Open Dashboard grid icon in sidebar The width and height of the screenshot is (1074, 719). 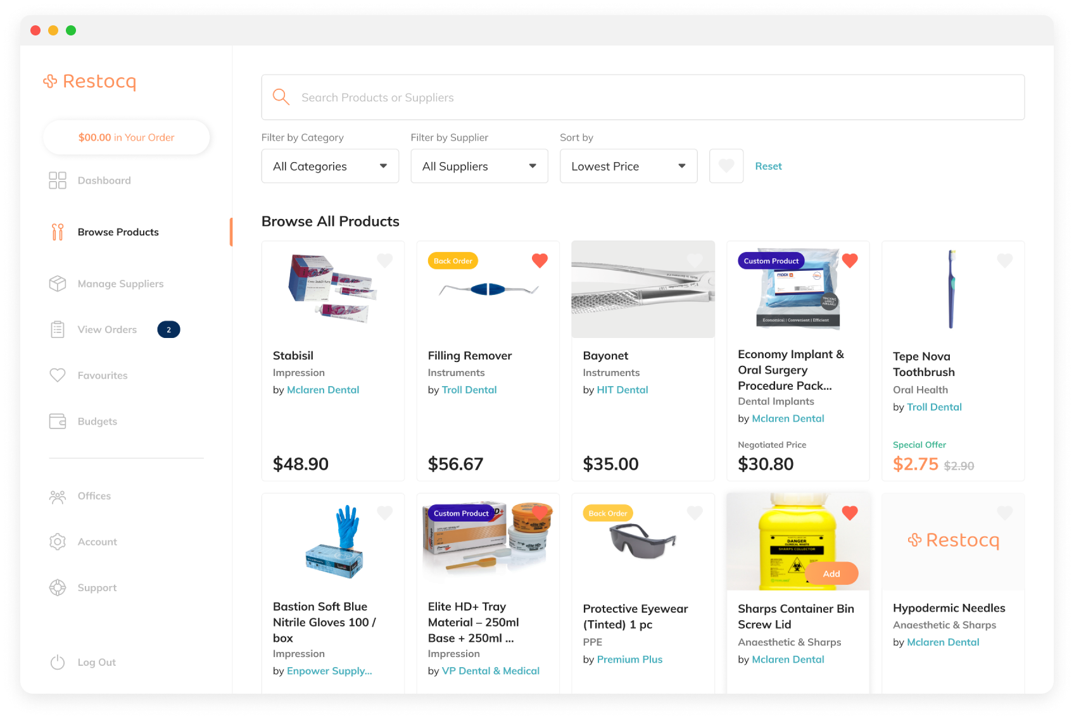click(x=58, y=180)
